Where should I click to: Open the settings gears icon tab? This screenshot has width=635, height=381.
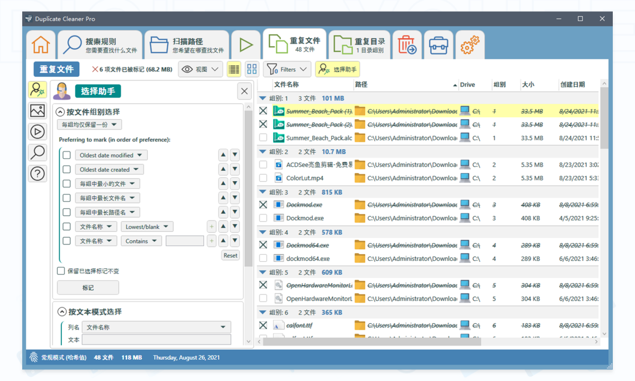tap(469, 45)
